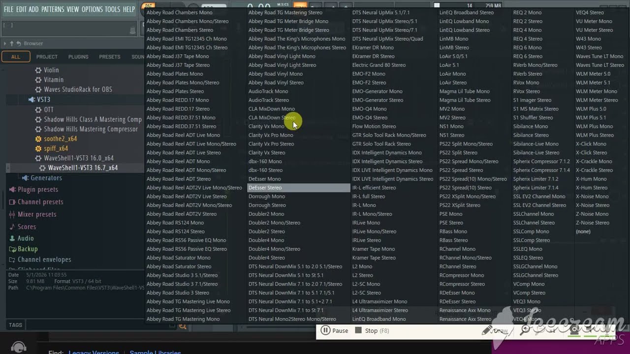
Task: Select Waves StudioRack for OBS plugin
Action: pyautogui.click(x=78, y=89)
